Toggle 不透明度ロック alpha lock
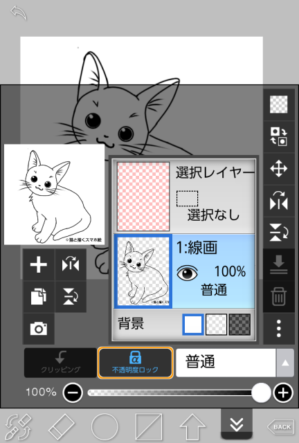The height and width of the screenshot is (443, 299). click(x=136, y=363)
